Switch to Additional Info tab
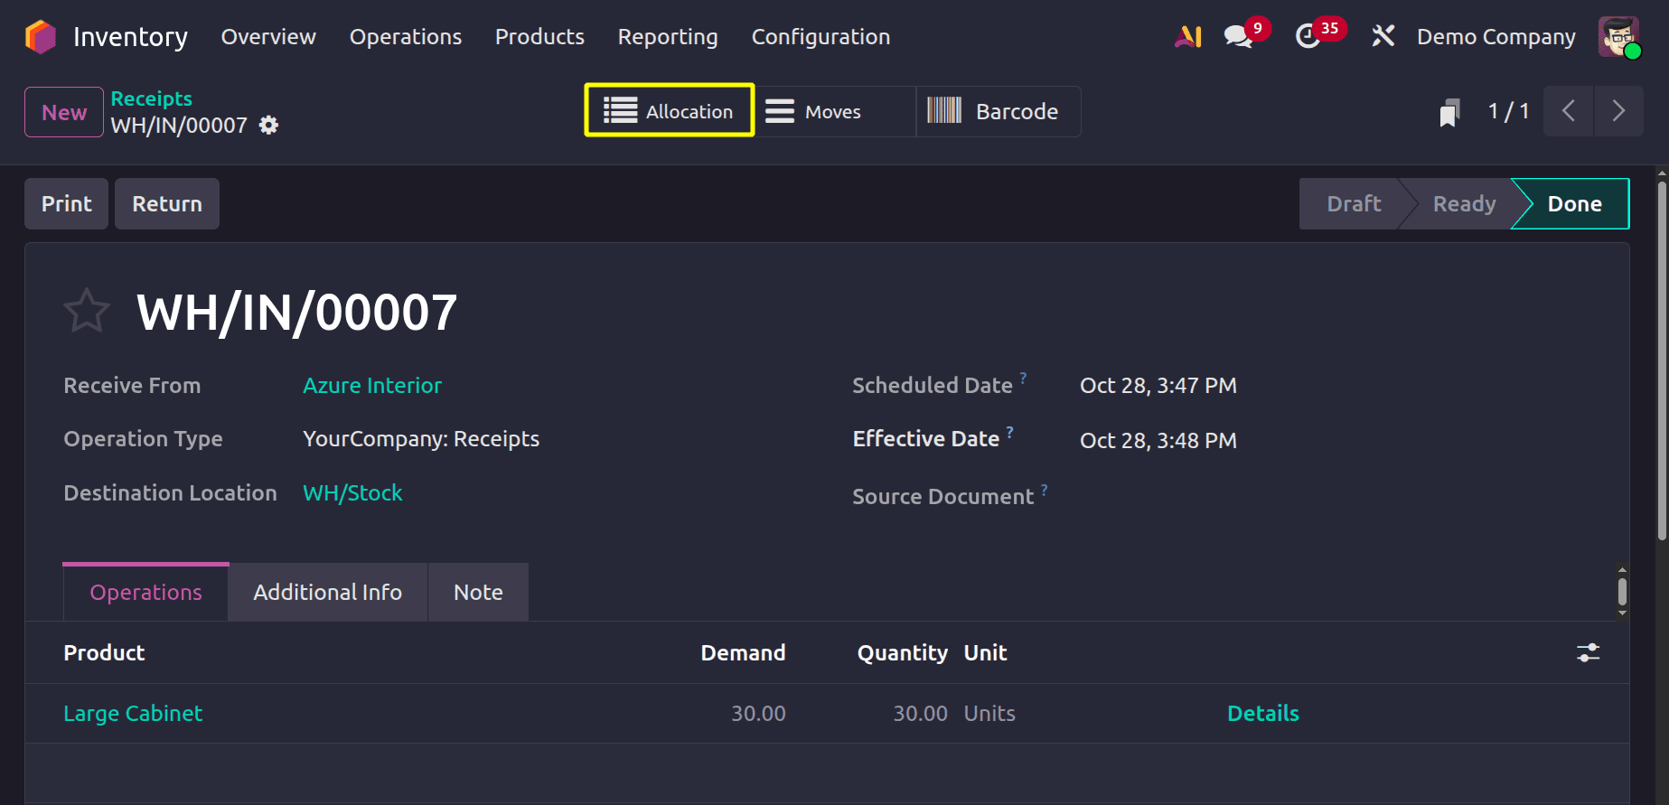This screenshot has height=805, width=1669. pos(327,593)
